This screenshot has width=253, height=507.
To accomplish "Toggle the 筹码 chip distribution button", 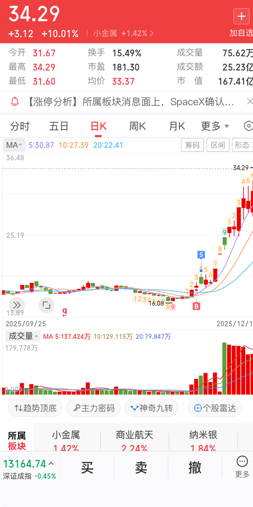I will click(192, 145).
